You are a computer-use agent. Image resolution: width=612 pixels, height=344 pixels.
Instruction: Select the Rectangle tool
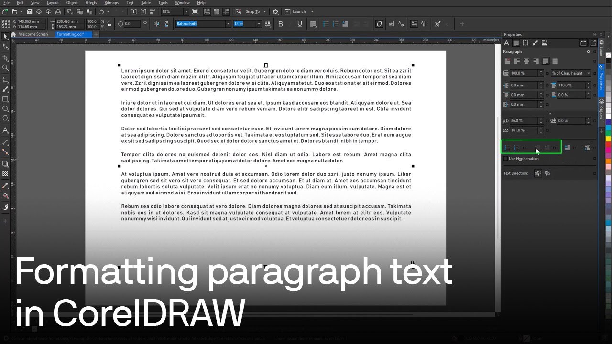pos(5,99)
